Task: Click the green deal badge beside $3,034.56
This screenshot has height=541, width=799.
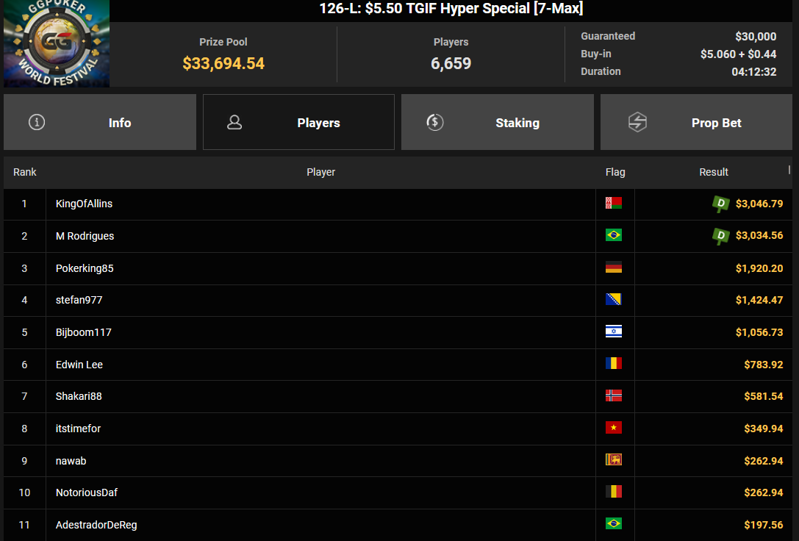Action: (x=720, y=236)
